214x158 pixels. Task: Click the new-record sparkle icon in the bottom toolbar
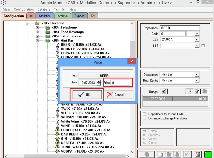tap(161, 155)
